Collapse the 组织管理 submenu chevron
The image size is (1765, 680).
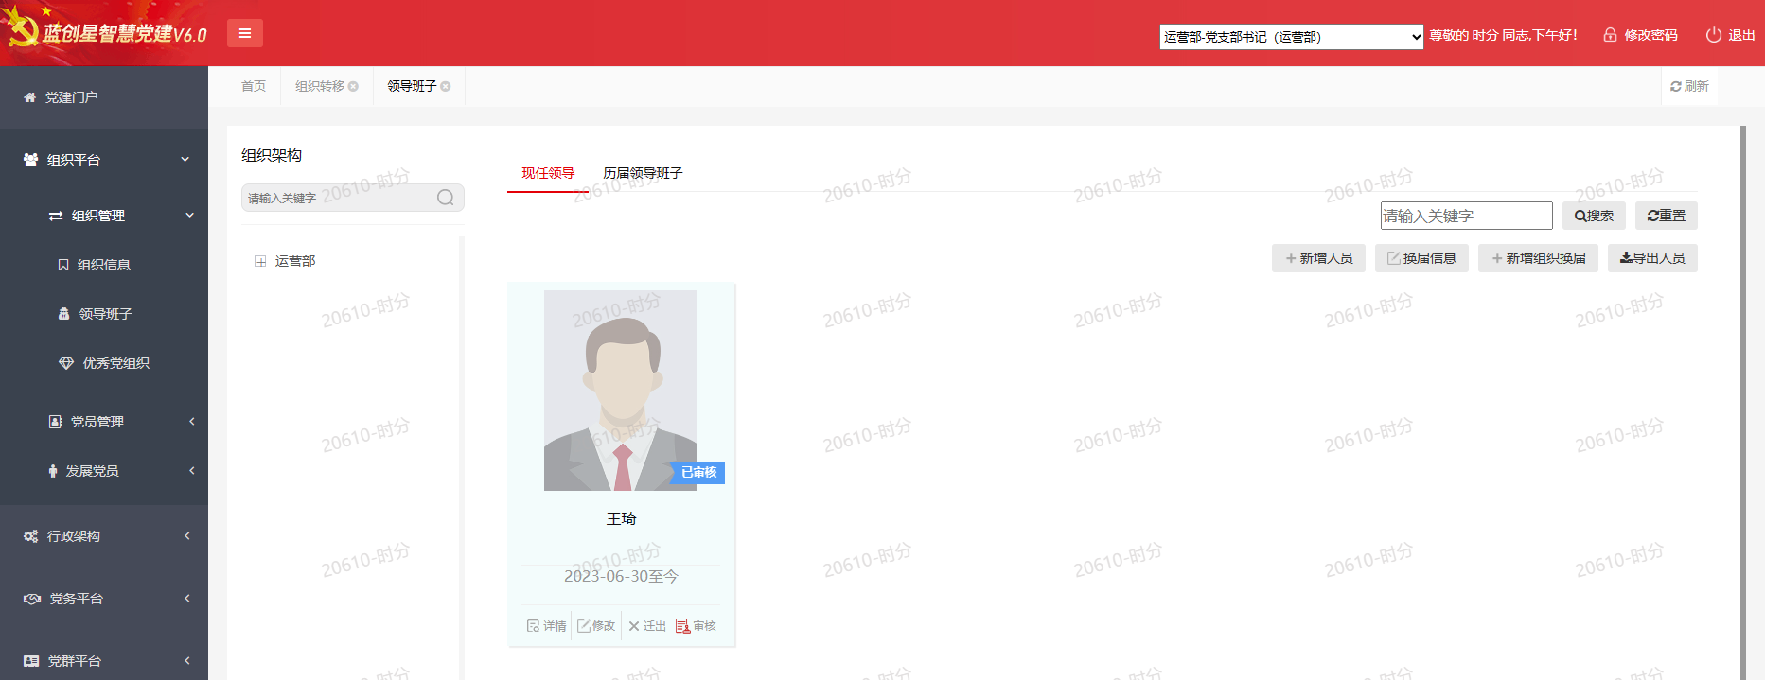[x=189, y=216]
